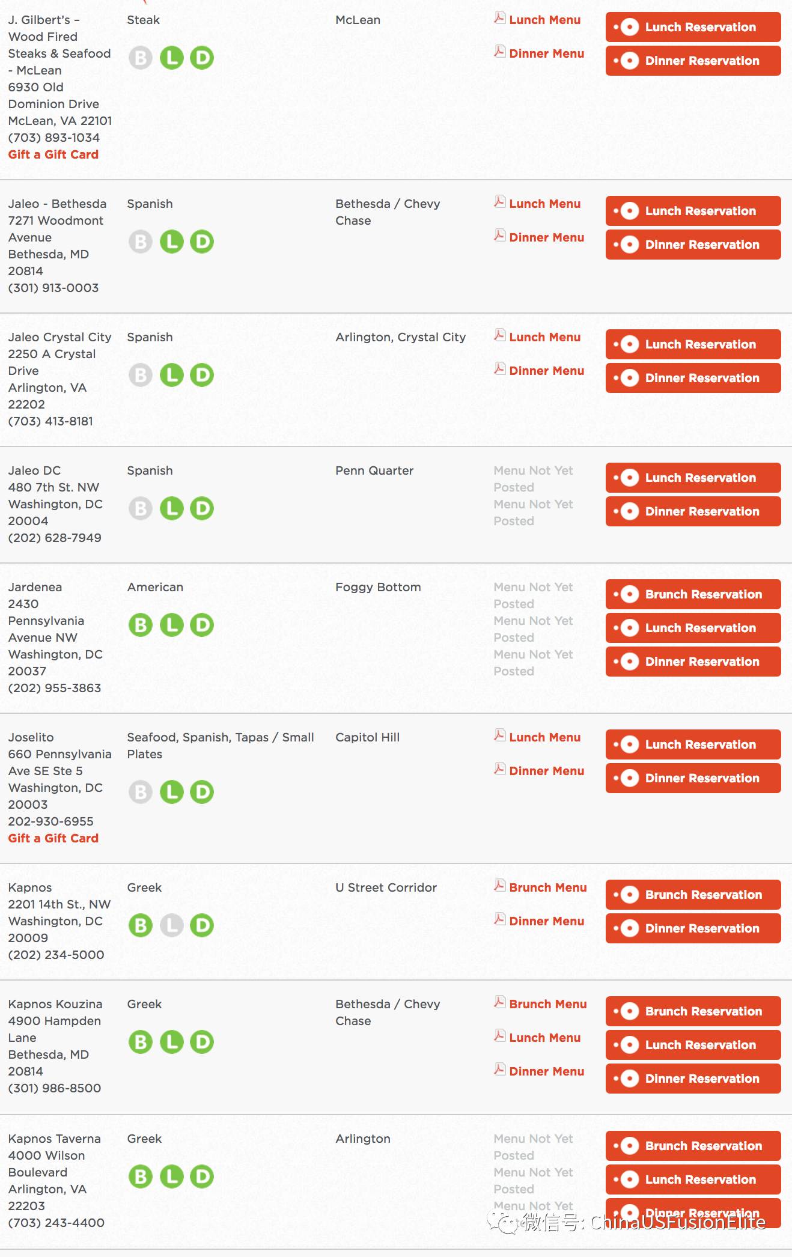Click the PDF icon beside Kapnos Brunch Menu
This screenshot has width=792, height=1257.
pyautogui.click(x=499, y=885)
